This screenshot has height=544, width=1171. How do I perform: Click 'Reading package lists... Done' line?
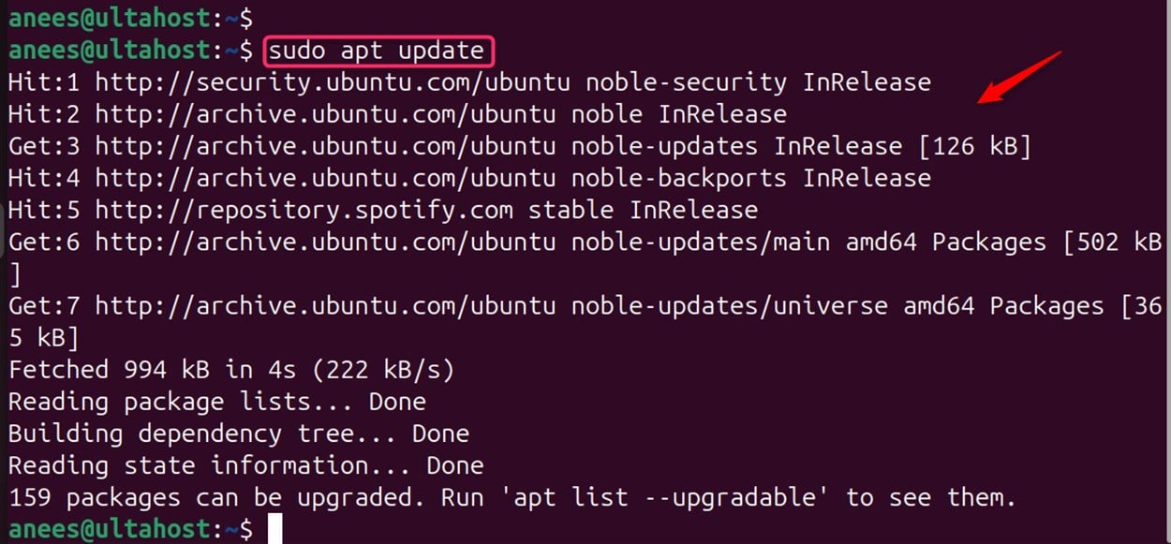(x=216, y=401)
